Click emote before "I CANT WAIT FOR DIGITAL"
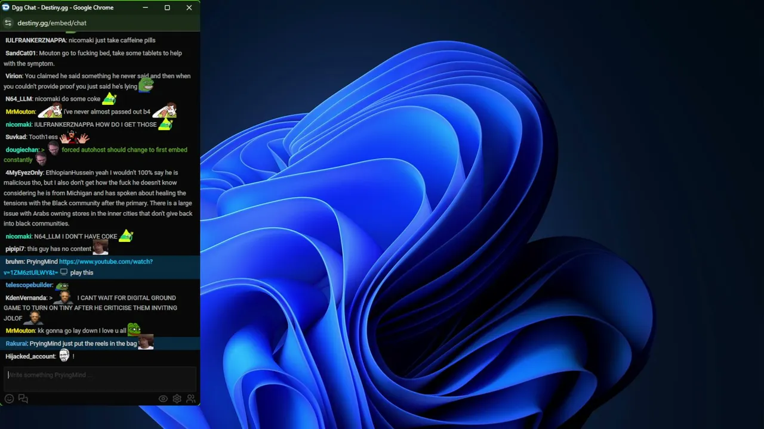This screenshot has width=764, height=429. point(64,297)
